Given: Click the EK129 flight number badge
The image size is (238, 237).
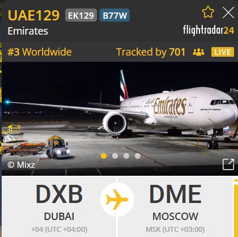Looking at the screenshot, I should click(81, 15).
